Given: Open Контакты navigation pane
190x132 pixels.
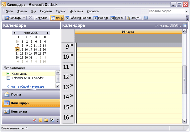Looking at the screenshot, I should (31, 112).
